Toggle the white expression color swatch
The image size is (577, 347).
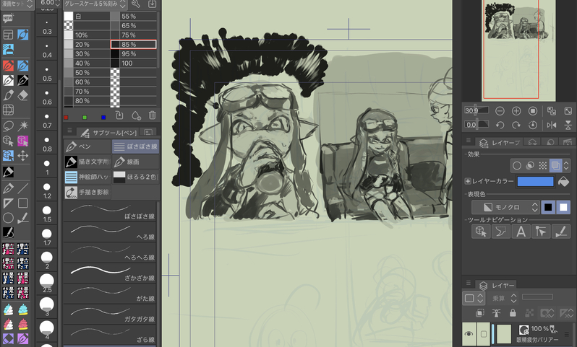563,207
